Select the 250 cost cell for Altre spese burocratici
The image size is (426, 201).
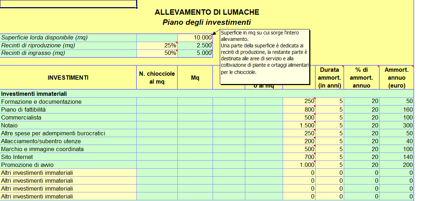pyautogui.click(x=299, y=134)
